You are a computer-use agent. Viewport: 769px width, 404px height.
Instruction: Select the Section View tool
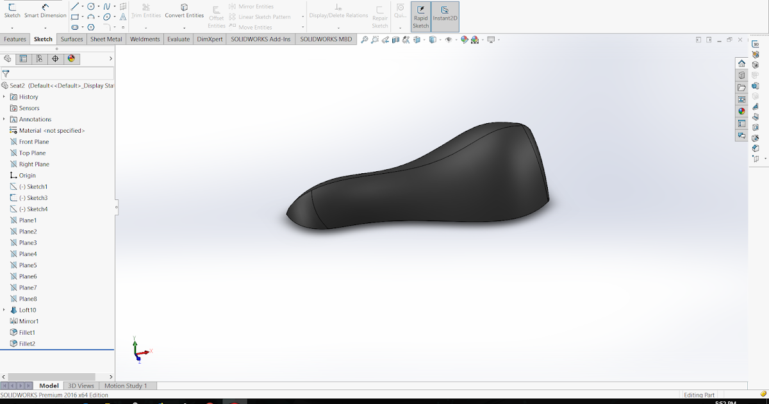pos(396,40)
